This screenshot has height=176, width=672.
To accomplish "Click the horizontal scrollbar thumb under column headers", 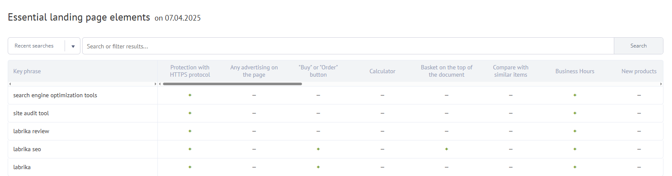I will pyautogui.click(x=232, y=84).
